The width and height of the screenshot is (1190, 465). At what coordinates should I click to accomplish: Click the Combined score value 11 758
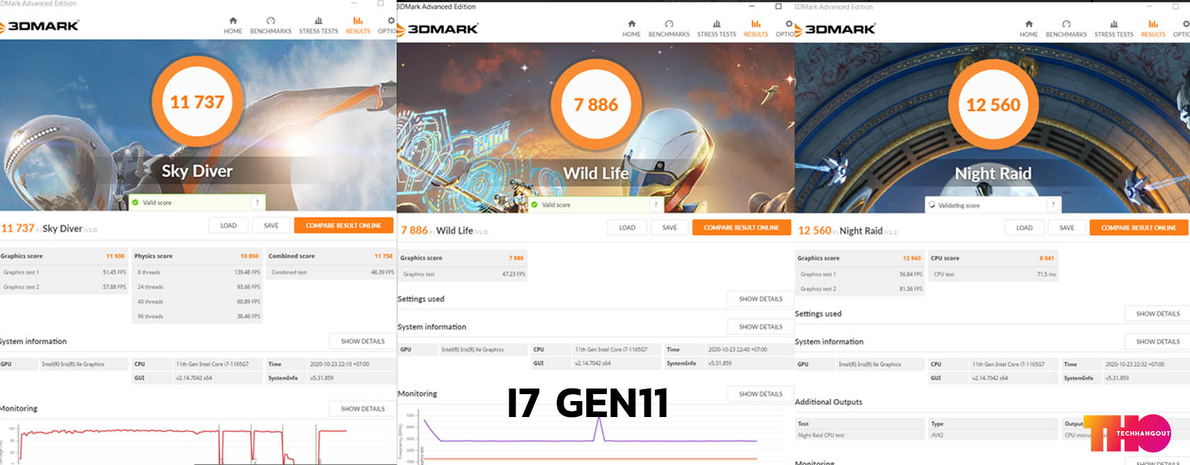pyautogui.click(x=383, y=256)
